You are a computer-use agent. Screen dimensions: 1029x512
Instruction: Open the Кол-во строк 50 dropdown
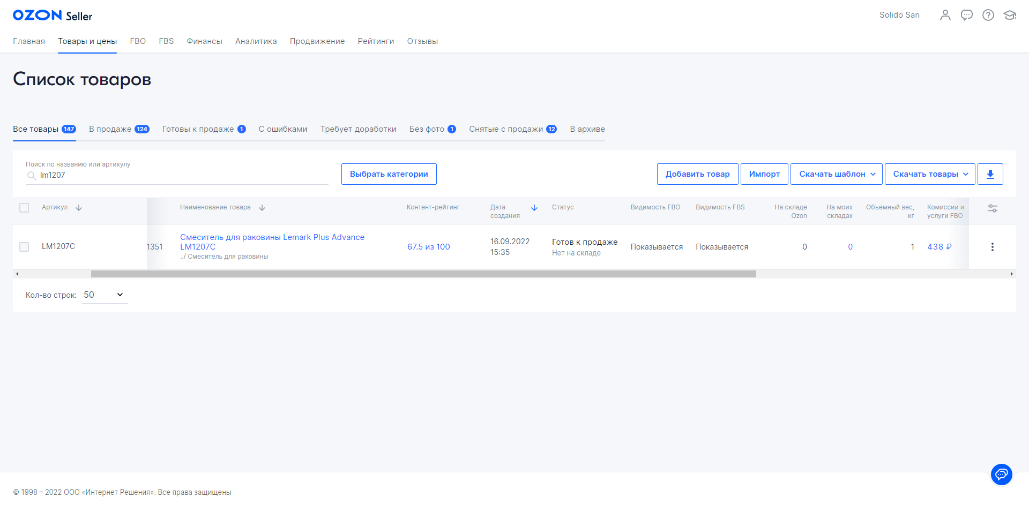(x=105, y=295)
